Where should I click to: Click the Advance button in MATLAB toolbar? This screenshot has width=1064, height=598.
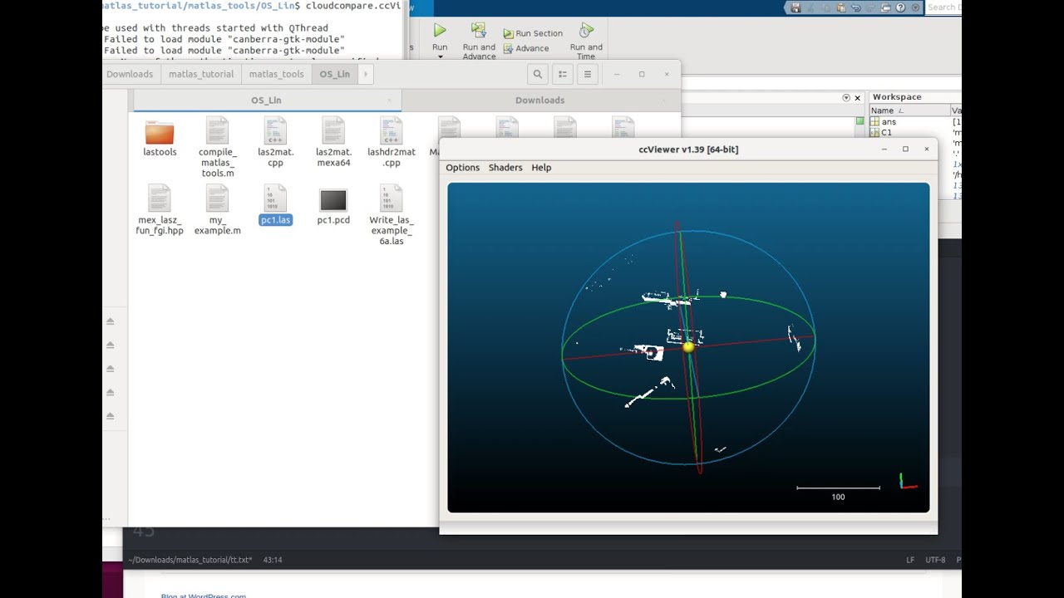click(x=526, y=48)
